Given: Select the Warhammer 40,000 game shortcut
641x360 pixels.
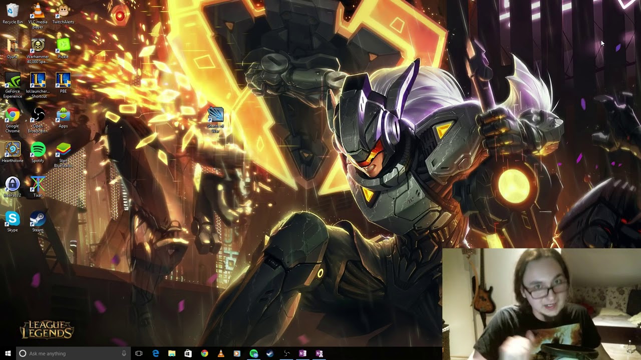Looking at the screenshot, I should [x=38, y=50].
